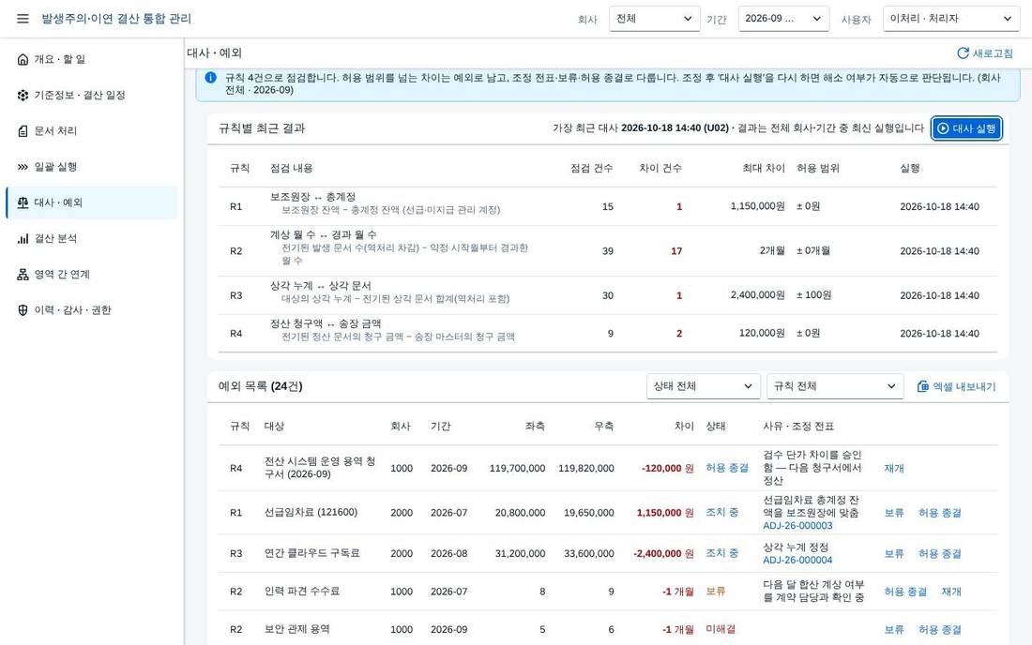Click the shield icon for 이력 · 감사 · 권한
Viewport: 1032px width, 645px height.
(x=23, y=310)
